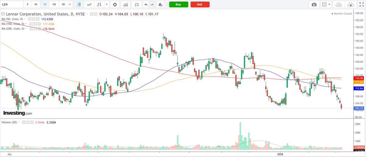Hide the MA 50 line
366x157 pixels.
(30, 19)
